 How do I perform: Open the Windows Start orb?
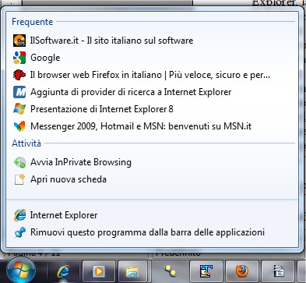20,271
